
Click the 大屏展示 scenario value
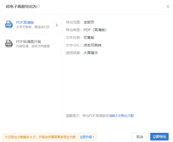[91, 53]
